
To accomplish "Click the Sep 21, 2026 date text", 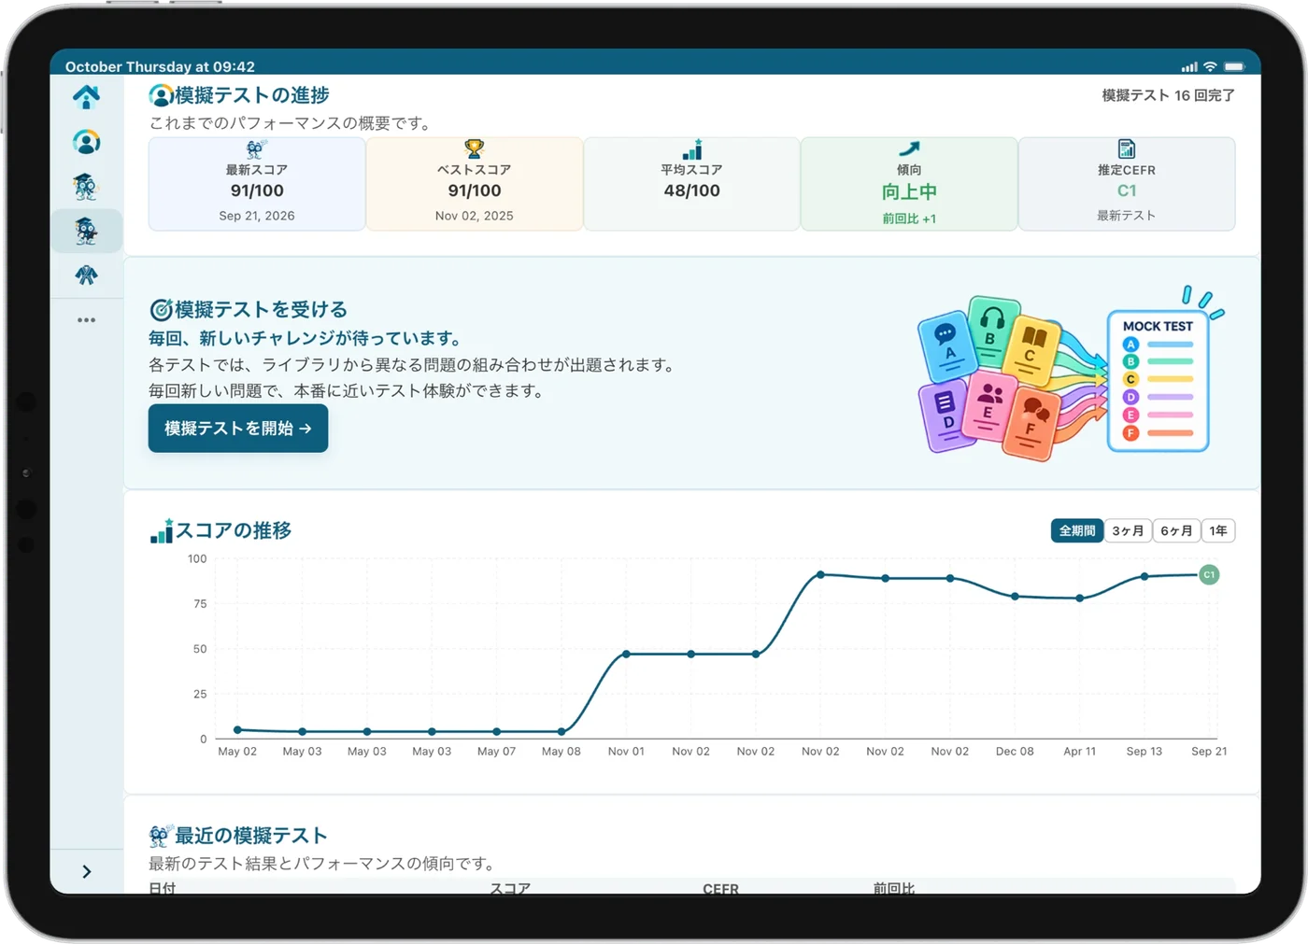I will tap(257, 216).
